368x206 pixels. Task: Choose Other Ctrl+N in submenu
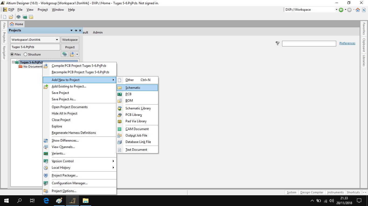(x=137, y=80)
